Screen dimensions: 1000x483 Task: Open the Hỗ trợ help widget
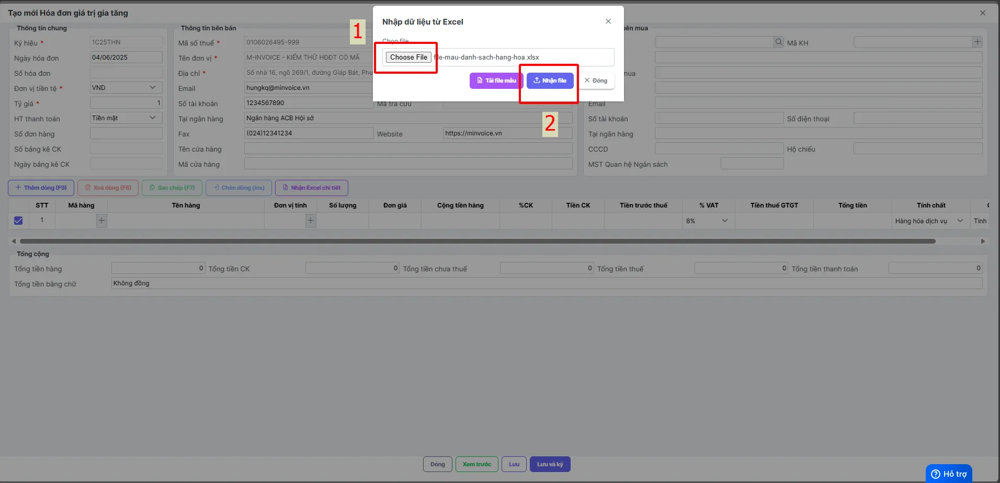(949, 474)
